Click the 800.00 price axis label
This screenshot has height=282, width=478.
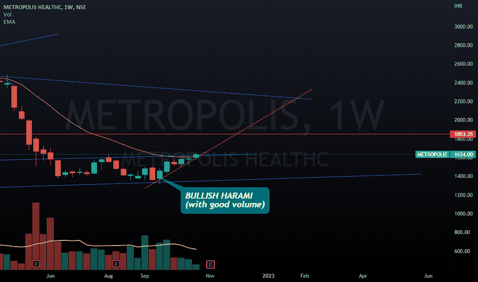[x=462, y=232]
